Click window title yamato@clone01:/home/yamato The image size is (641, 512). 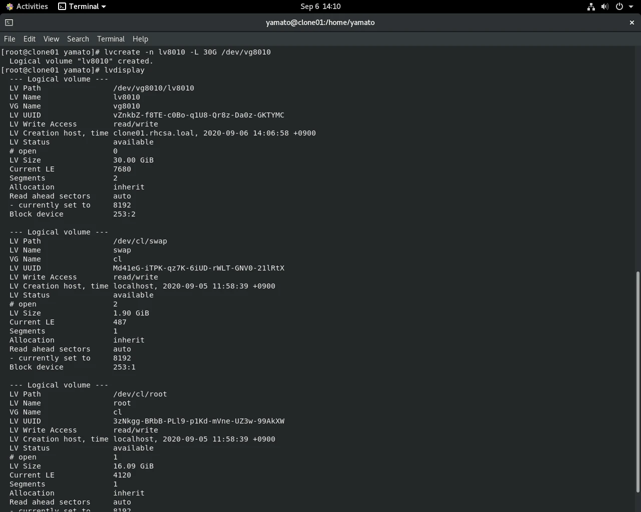[320, 22]
